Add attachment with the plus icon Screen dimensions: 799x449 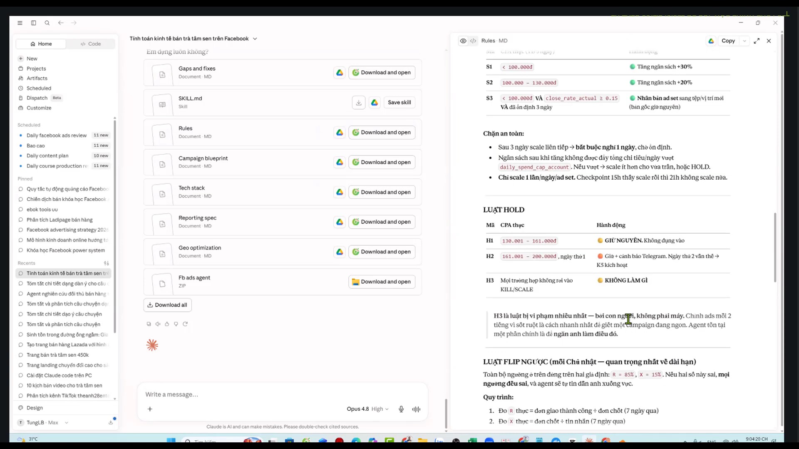(150, 409)
